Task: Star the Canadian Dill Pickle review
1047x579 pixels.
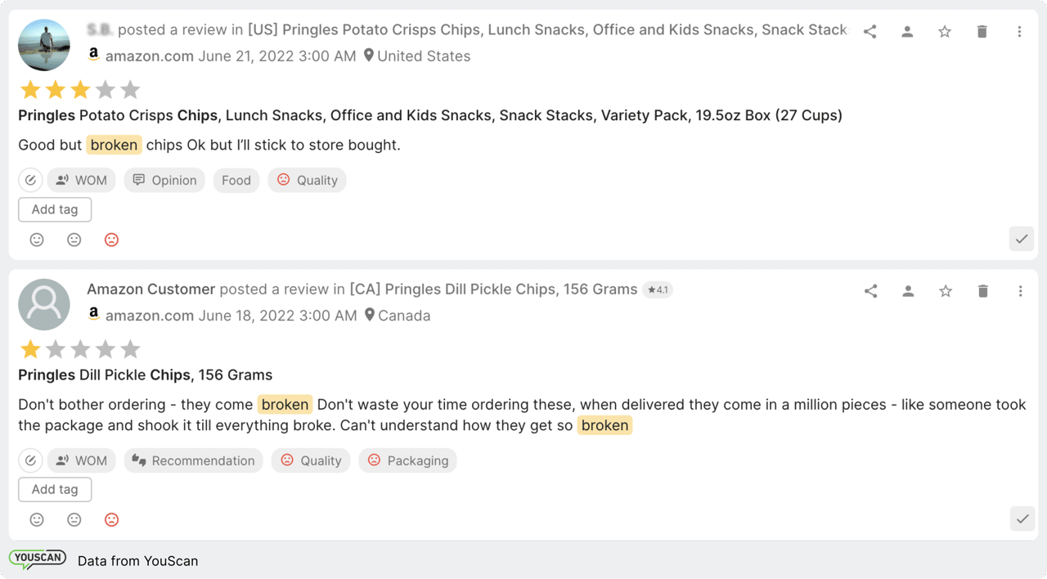Action: 945,290
